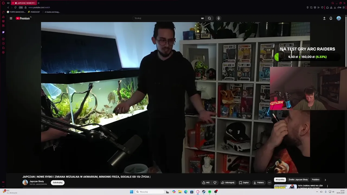Image resolution: width=347 pixels, height=195 pixels.
Task: Toggle the Opera VPN badge
Action: click(21, 8)
